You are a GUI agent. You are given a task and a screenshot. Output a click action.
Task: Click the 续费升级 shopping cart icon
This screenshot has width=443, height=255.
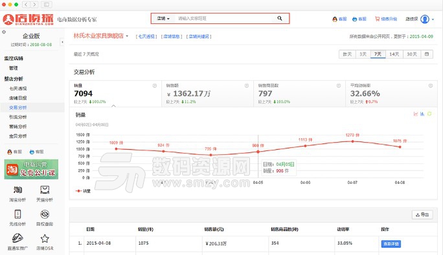click(x=377, y=19)
